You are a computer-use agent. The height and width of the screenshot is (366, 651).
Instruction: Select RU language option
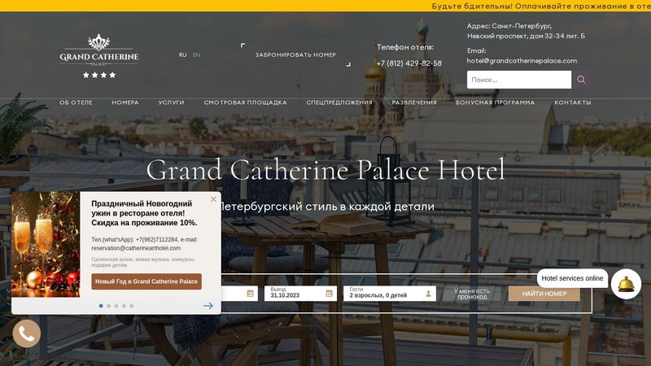[182, 54]
